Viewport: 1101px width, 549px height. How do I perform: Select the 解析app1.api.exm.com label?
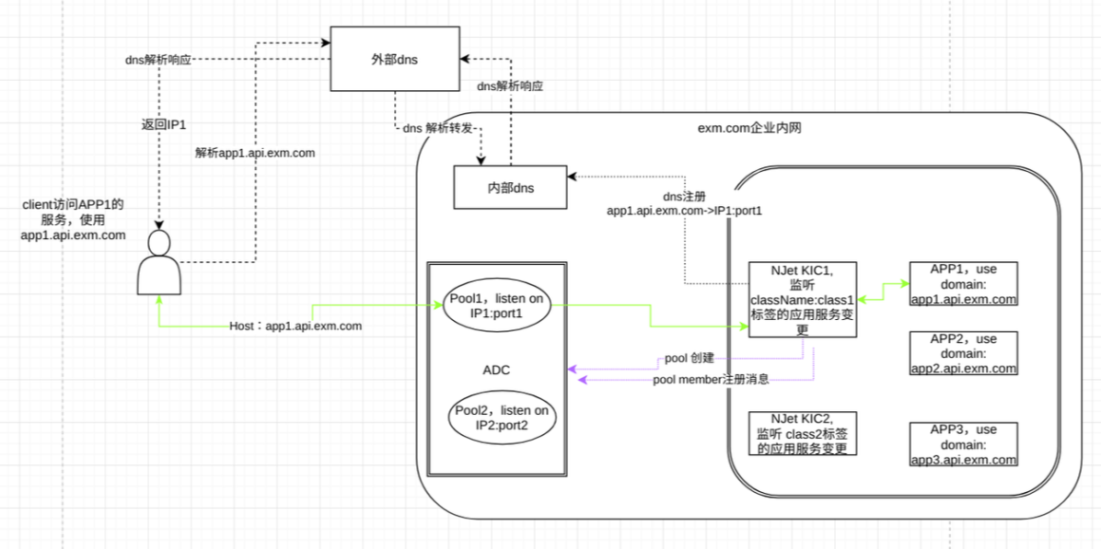click(x=255, y=154)
